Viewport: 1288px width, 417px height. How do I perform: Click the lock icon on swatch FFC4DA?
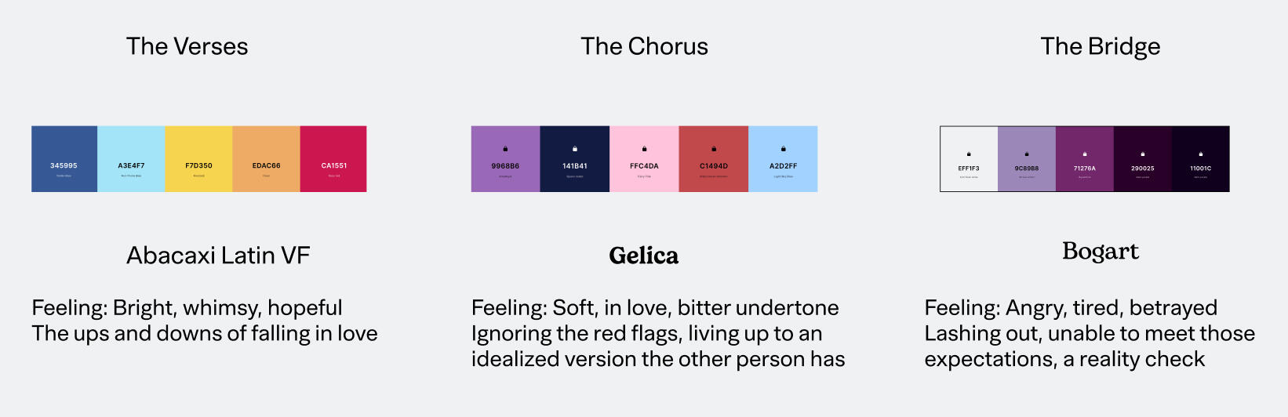coord(644,149)
